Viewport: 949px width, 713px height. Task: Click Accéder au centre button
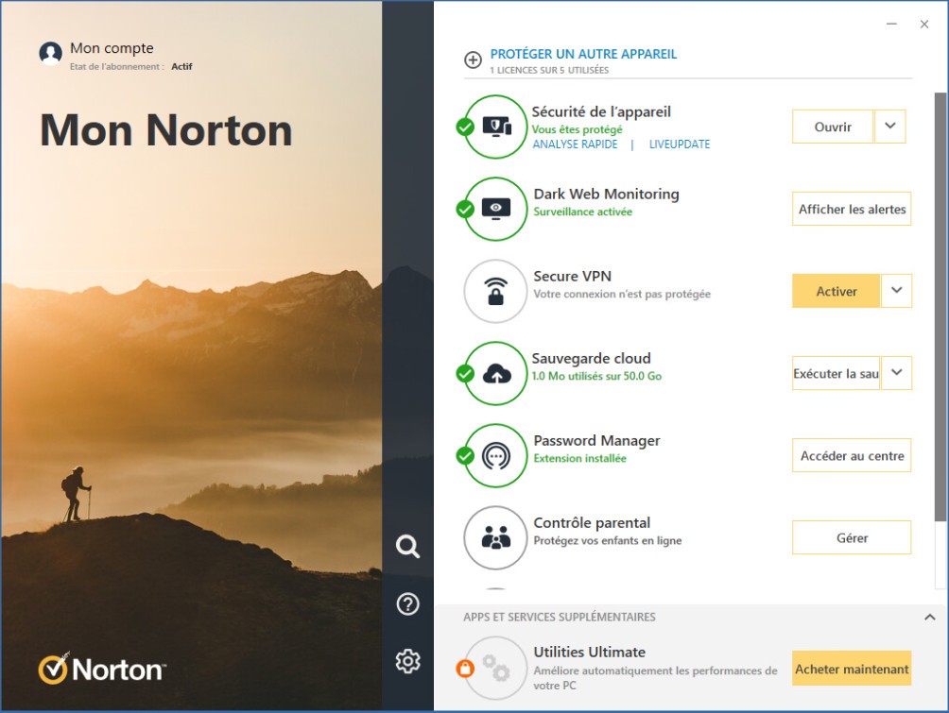[852, 455]
